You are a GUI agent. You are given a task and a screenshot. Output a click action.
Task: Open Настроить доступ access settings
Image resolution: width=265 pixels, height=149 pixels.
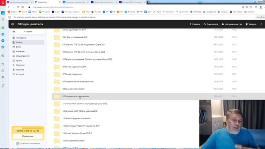(232, 24)
